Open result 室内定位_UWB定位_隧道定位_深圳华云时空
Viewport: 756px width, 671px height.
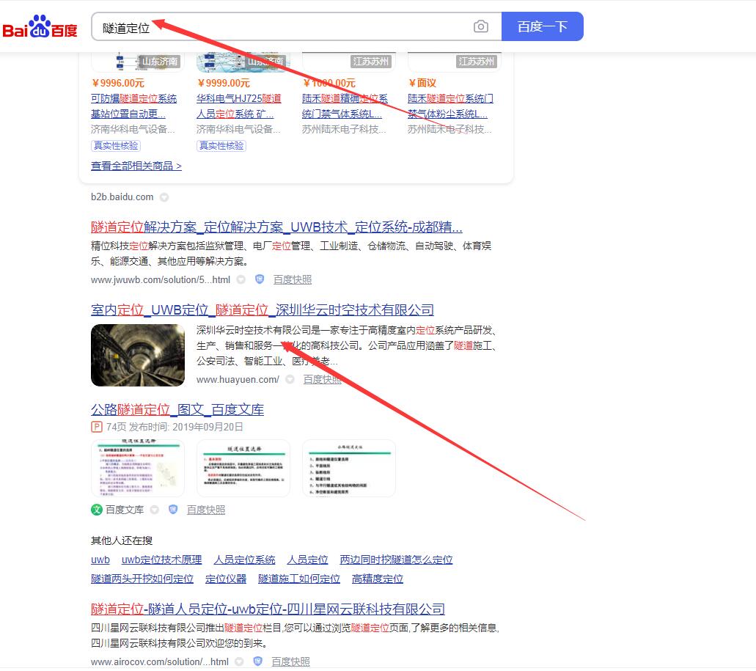tap(263, 309)
